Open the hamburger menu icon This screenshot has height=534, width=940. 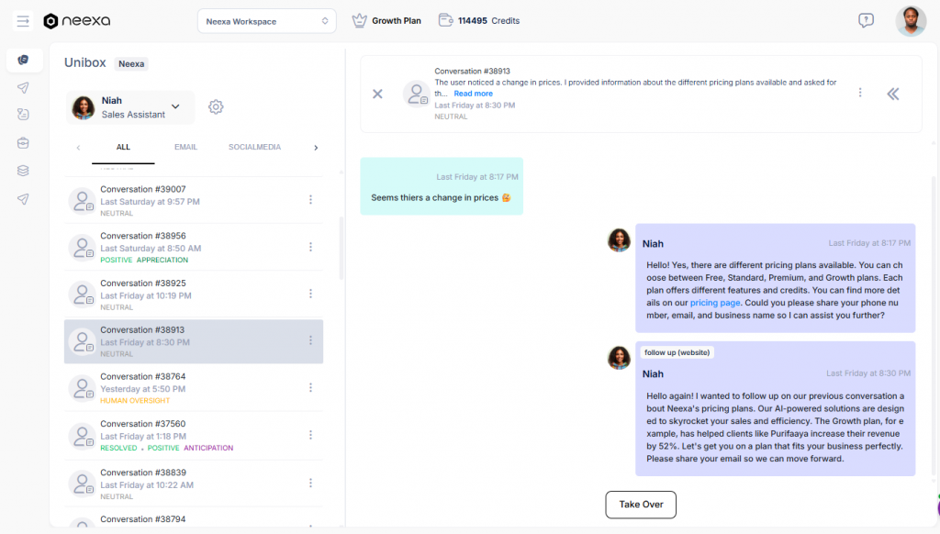[x=23, y=21]
